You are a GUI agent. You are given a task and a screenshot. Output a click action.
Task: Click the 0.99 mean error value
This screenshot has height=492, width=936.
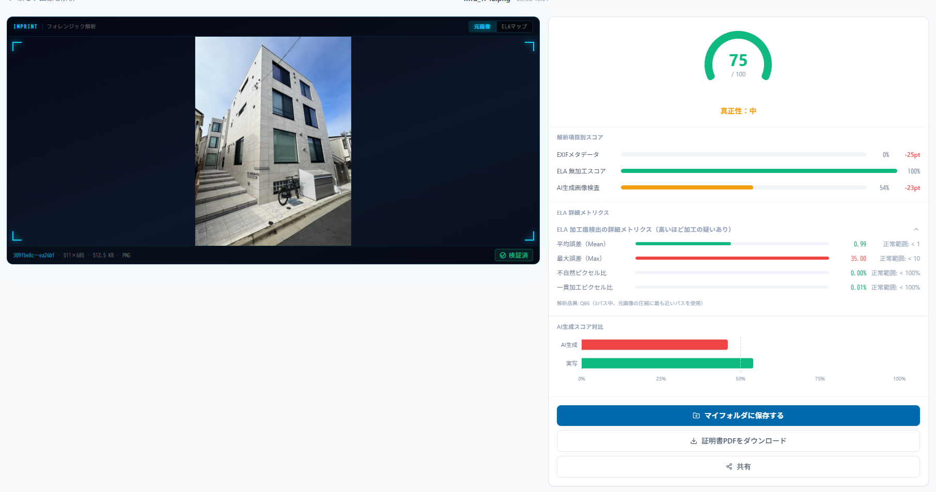click(x=860, y=244)
